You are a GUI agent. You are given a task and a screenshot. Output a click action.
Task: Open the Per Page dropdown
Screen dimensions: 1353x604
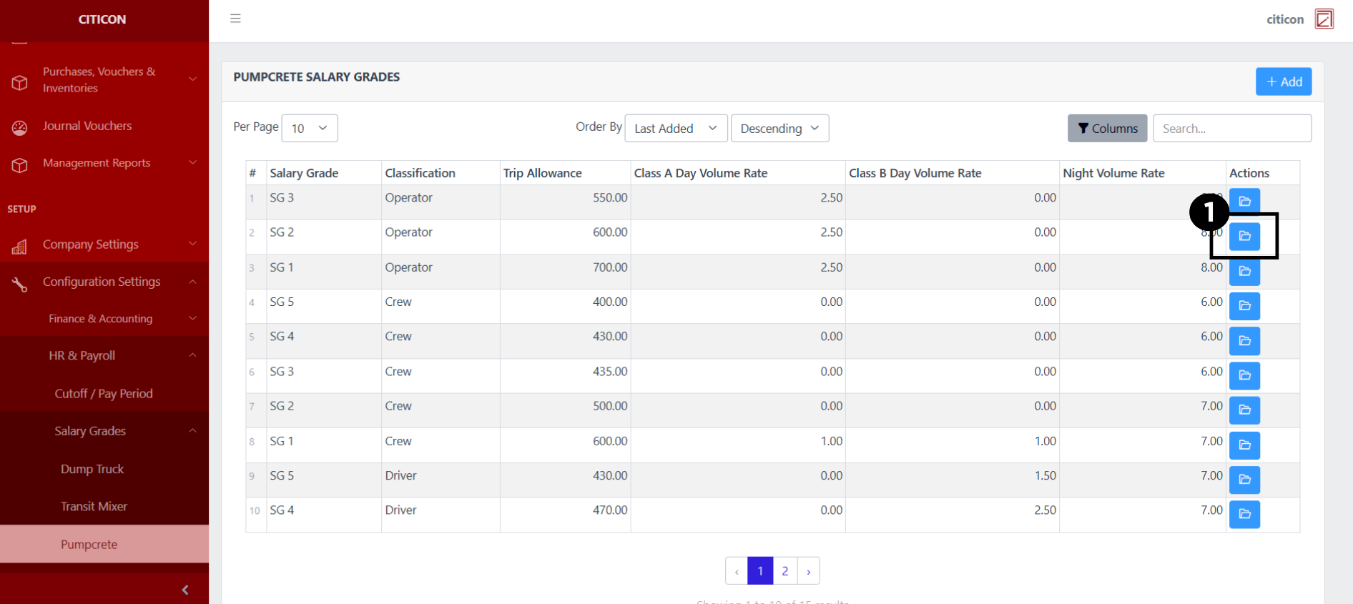[310, 129]
